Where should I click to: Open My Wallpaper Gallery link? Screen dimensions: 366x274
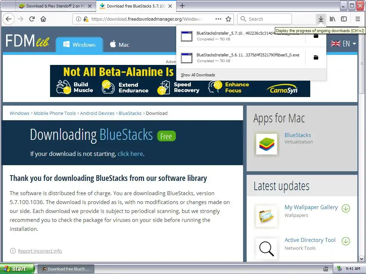pos(311,207)
